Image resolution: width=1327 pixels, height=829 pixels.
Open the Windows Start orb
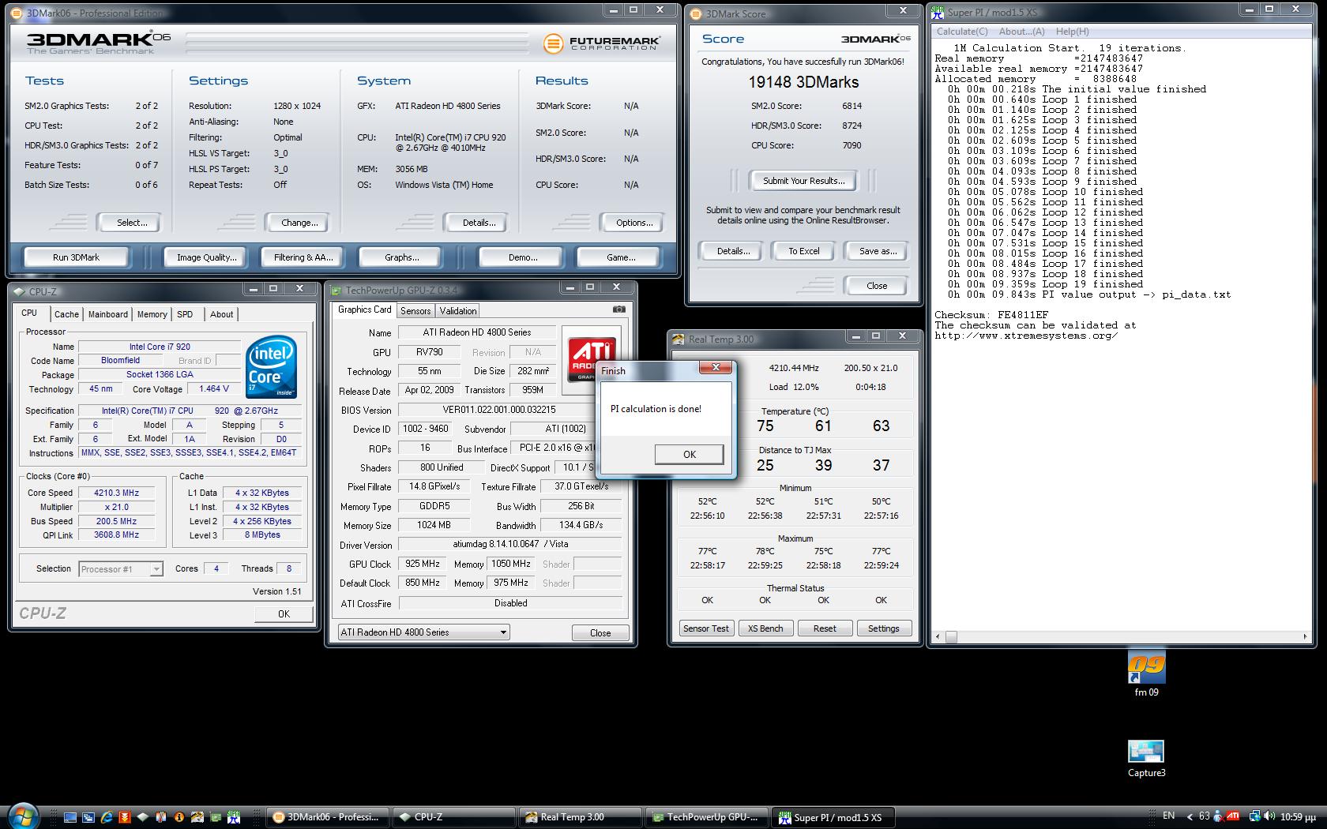(22, 816)
